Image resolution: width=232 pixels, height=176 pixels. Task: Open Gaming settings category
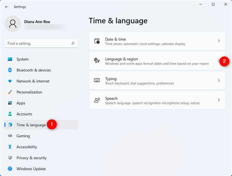(41, 136)
